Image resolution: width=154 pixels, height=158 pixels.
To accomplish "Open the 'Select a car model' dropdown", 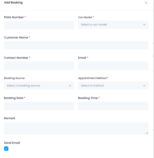I will click(113, 25).
